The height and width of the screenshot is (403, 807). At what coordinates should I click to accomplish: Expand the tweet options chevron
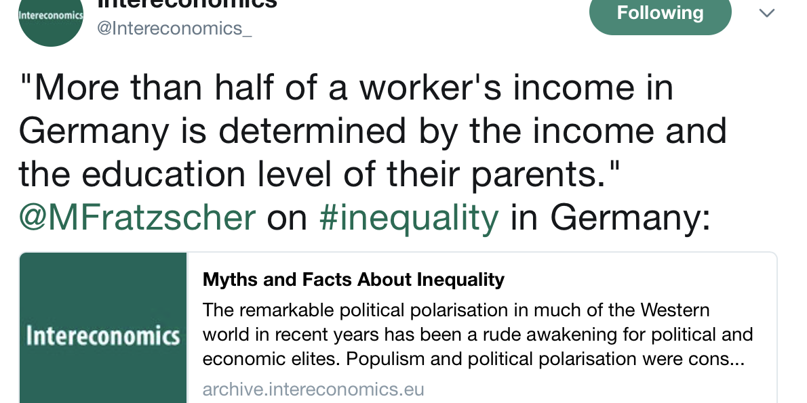click(766, 14)
